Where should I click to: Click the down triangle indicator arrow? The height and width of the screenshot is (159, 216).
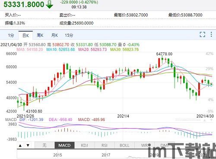(28, 146)
